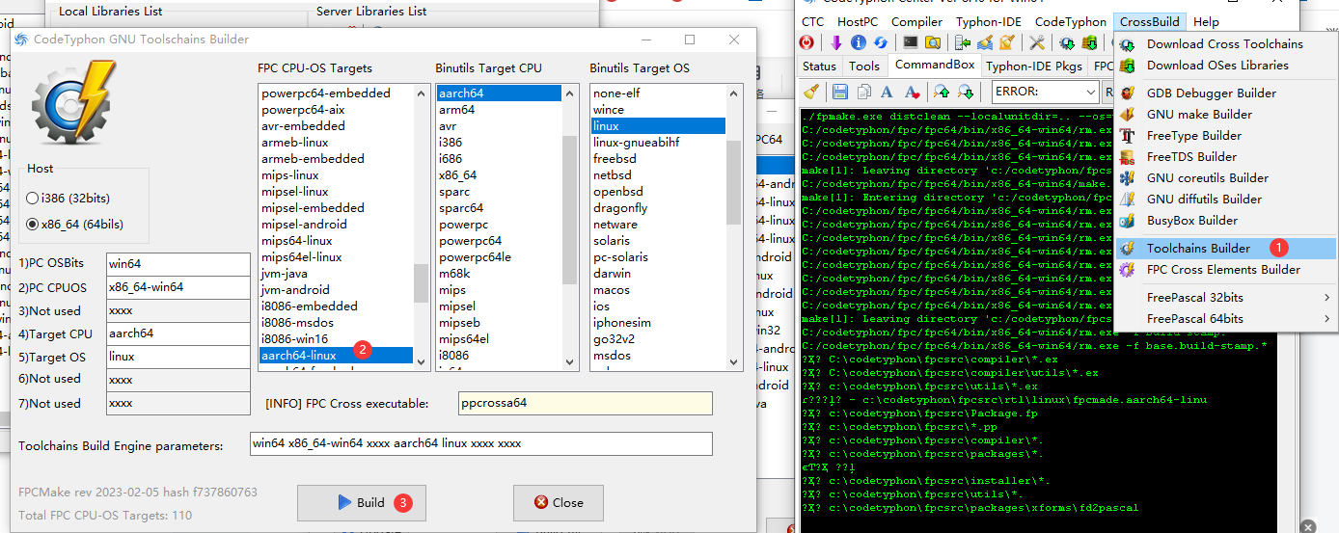Click the blue-sheet brush cleanup toolbar icon
1339x533 pixels.
pyautogui.click(x=985, y=42)
